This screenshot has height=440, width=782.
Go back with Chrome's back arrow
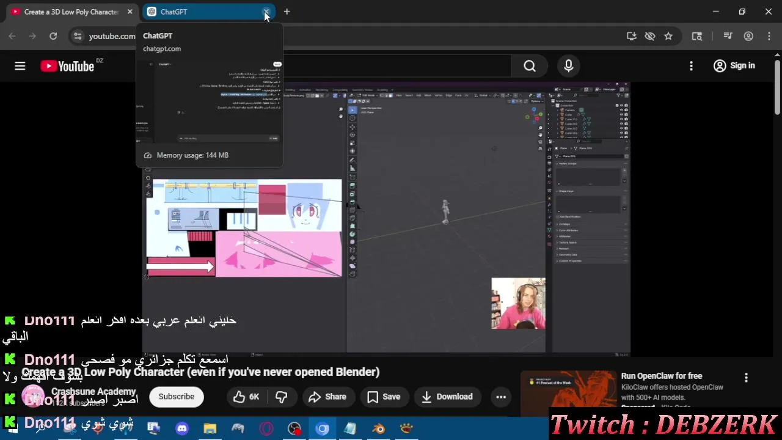click(12, 36)
